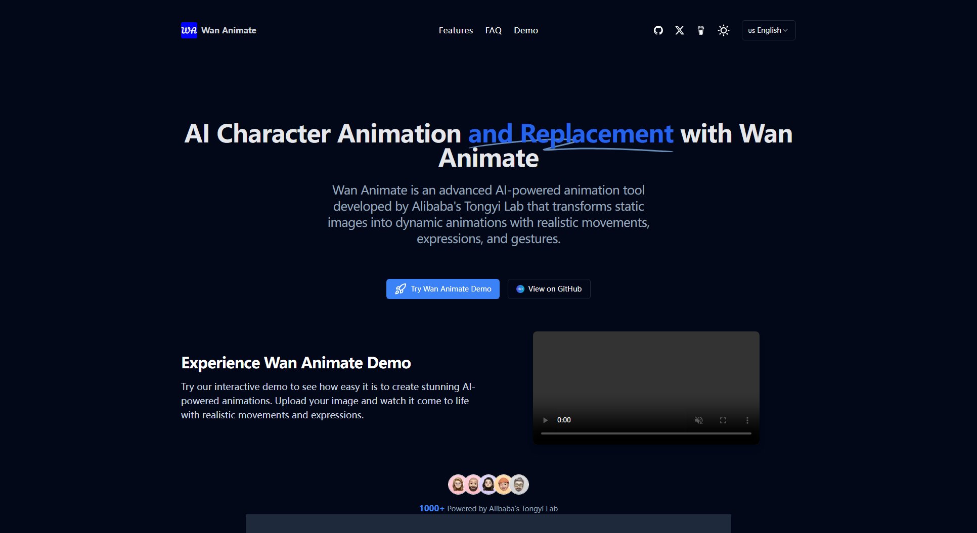Play the demo video
The image size is (977, 533).
click(x=545, y=420)
